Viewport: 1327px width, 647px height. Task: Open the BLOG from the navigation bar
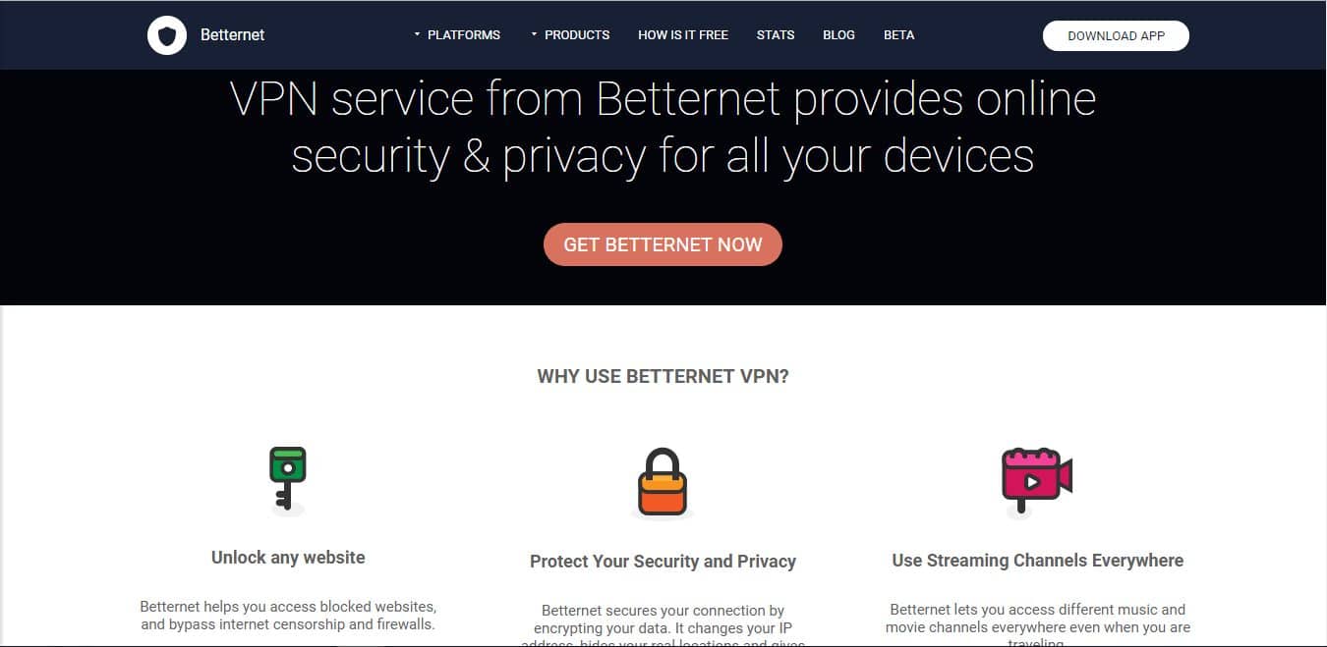(838, 34)
